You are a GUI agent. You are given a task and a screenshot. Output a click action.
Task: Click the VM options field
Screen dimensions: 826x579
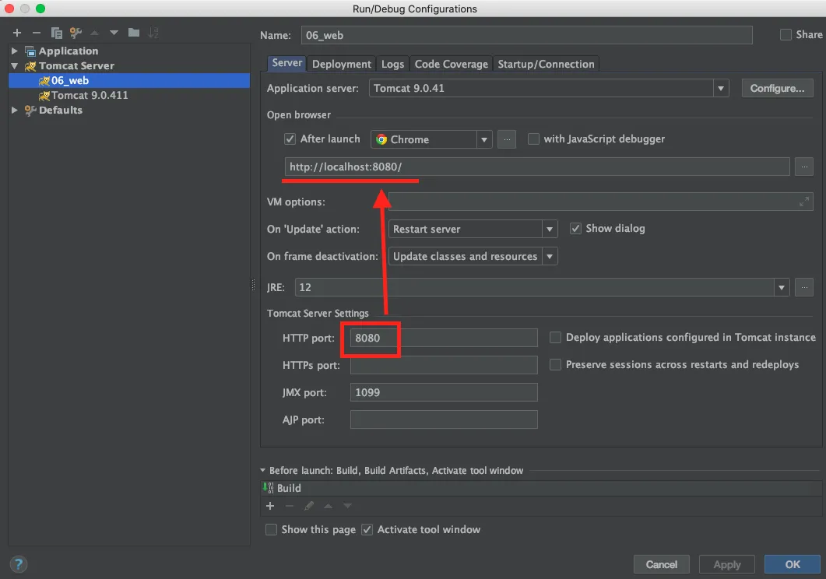(x=600, y=202)
